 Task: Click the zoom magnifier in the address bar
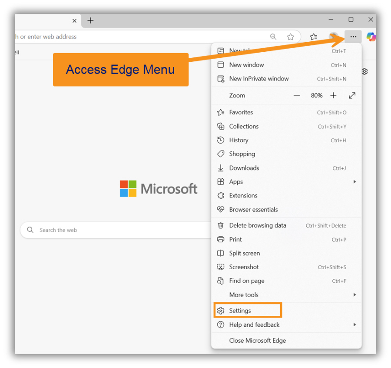(x=273, y=37)
